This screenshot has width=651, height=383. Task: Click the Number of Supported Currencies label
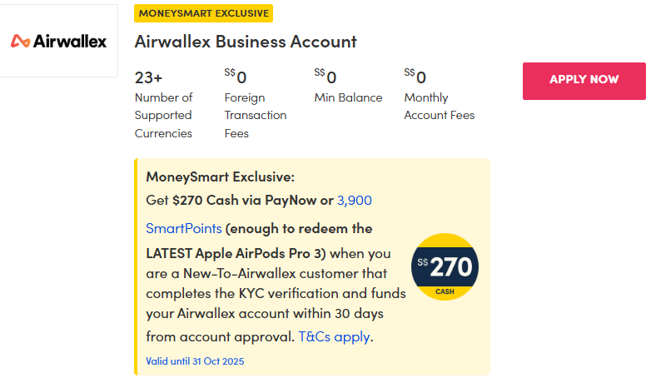pyautogui.click(x=164, y=116)
